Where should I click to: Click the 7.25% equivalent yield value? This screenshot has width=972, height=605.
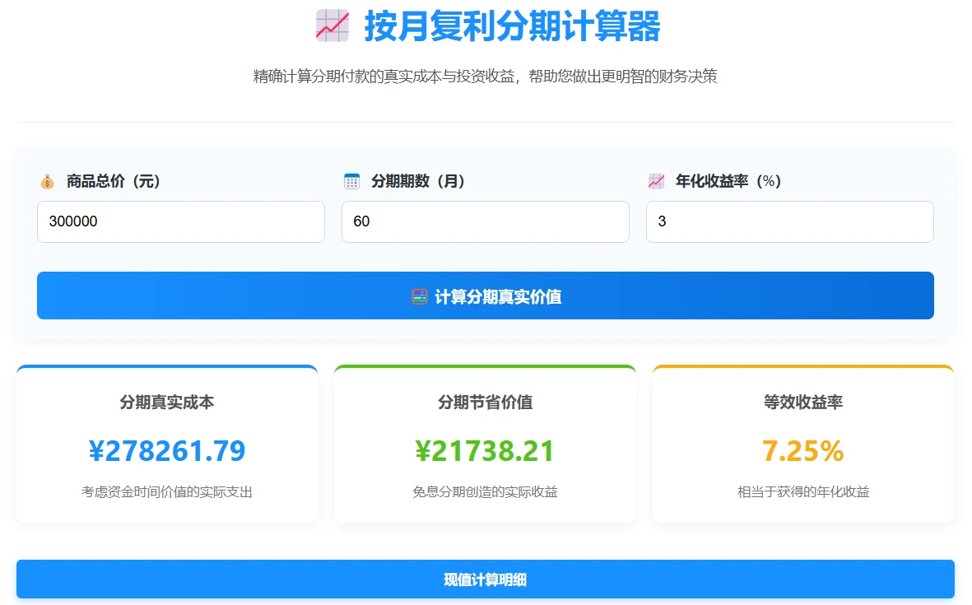pos(802,451)
